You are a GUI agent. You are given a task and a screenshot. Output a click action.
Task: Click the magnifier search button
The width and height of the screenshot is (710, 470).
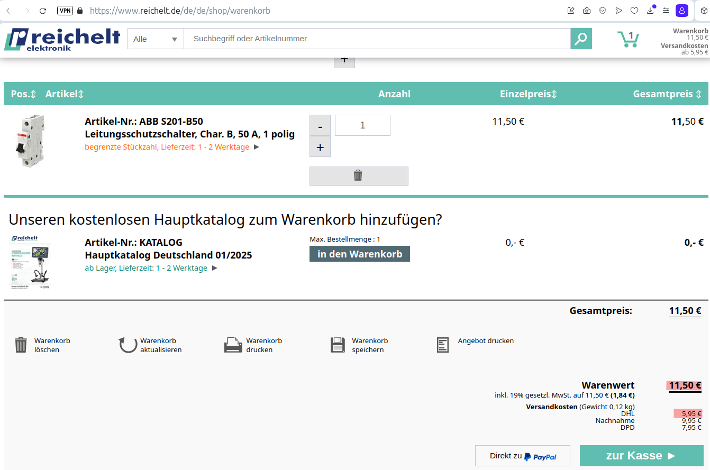click(581, 39)
